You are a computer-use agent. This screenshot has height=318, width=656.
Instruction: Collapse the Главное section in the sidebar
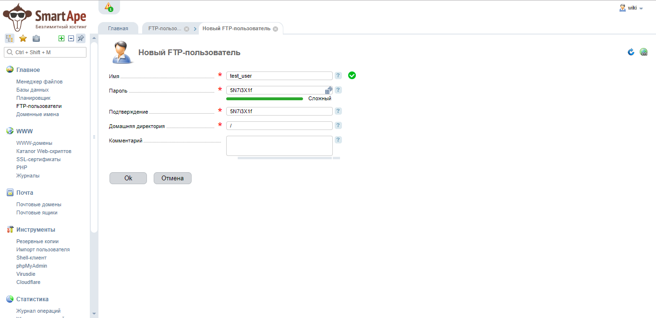(x=28, y=70)
